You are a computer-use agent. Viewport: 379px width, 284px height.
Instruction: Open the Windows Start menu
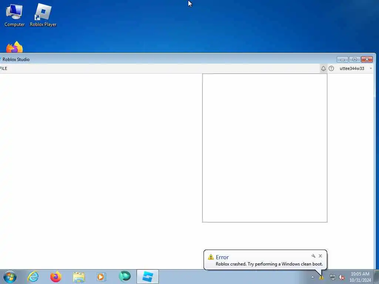tap(10, 277)
